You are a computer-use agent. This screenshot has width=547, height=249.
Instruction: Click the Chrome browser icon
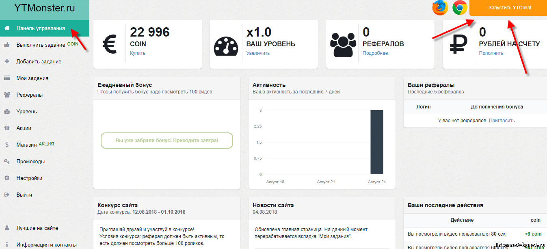tap(460, 8)
